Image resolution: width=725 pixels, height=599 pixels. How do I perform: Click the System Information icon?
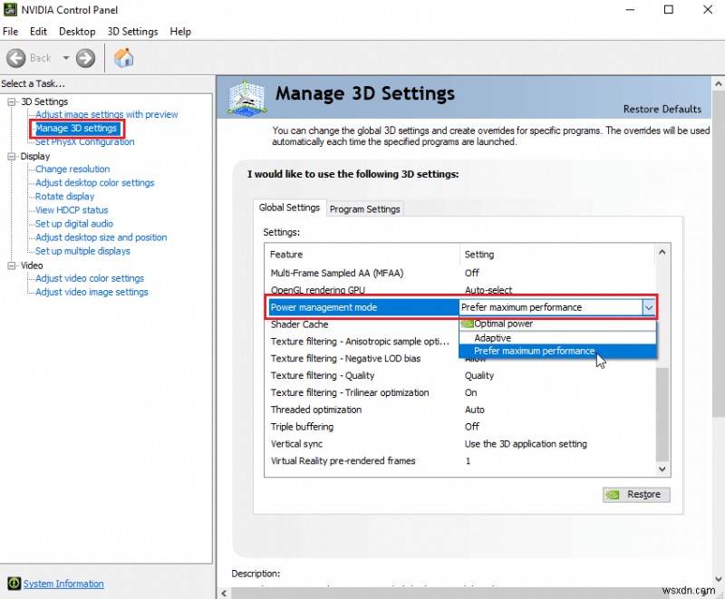(x=14, y=584)
